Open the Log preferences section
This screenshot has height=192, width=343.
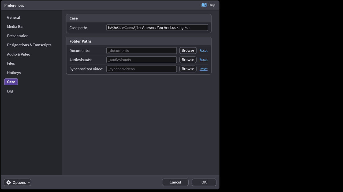pyautogui.click(x=10, y=91)
